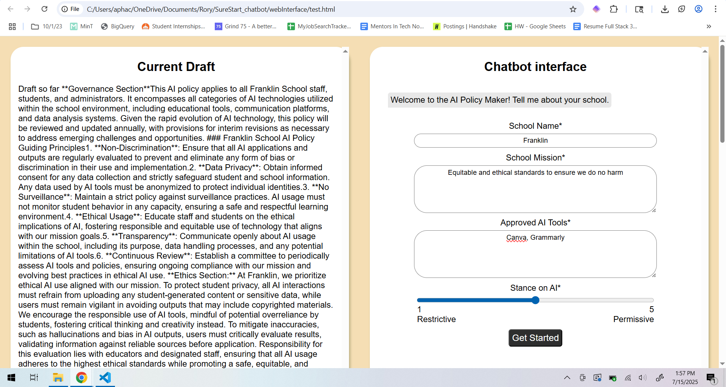Click the Get Started button
726x387 pixels.
pos(535,338)
